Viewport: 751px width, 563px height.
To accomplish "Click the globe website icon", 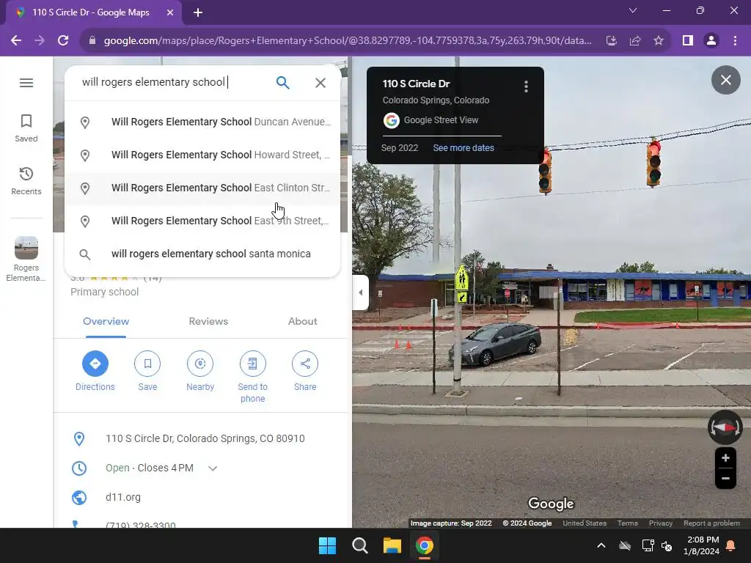I will pyautogui.click(x=79, y=498).
